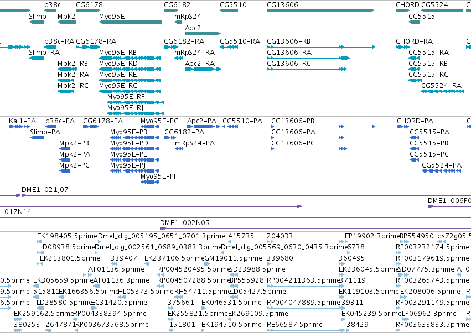Select transcript label Myo95E-RD

tap(118, 64)
